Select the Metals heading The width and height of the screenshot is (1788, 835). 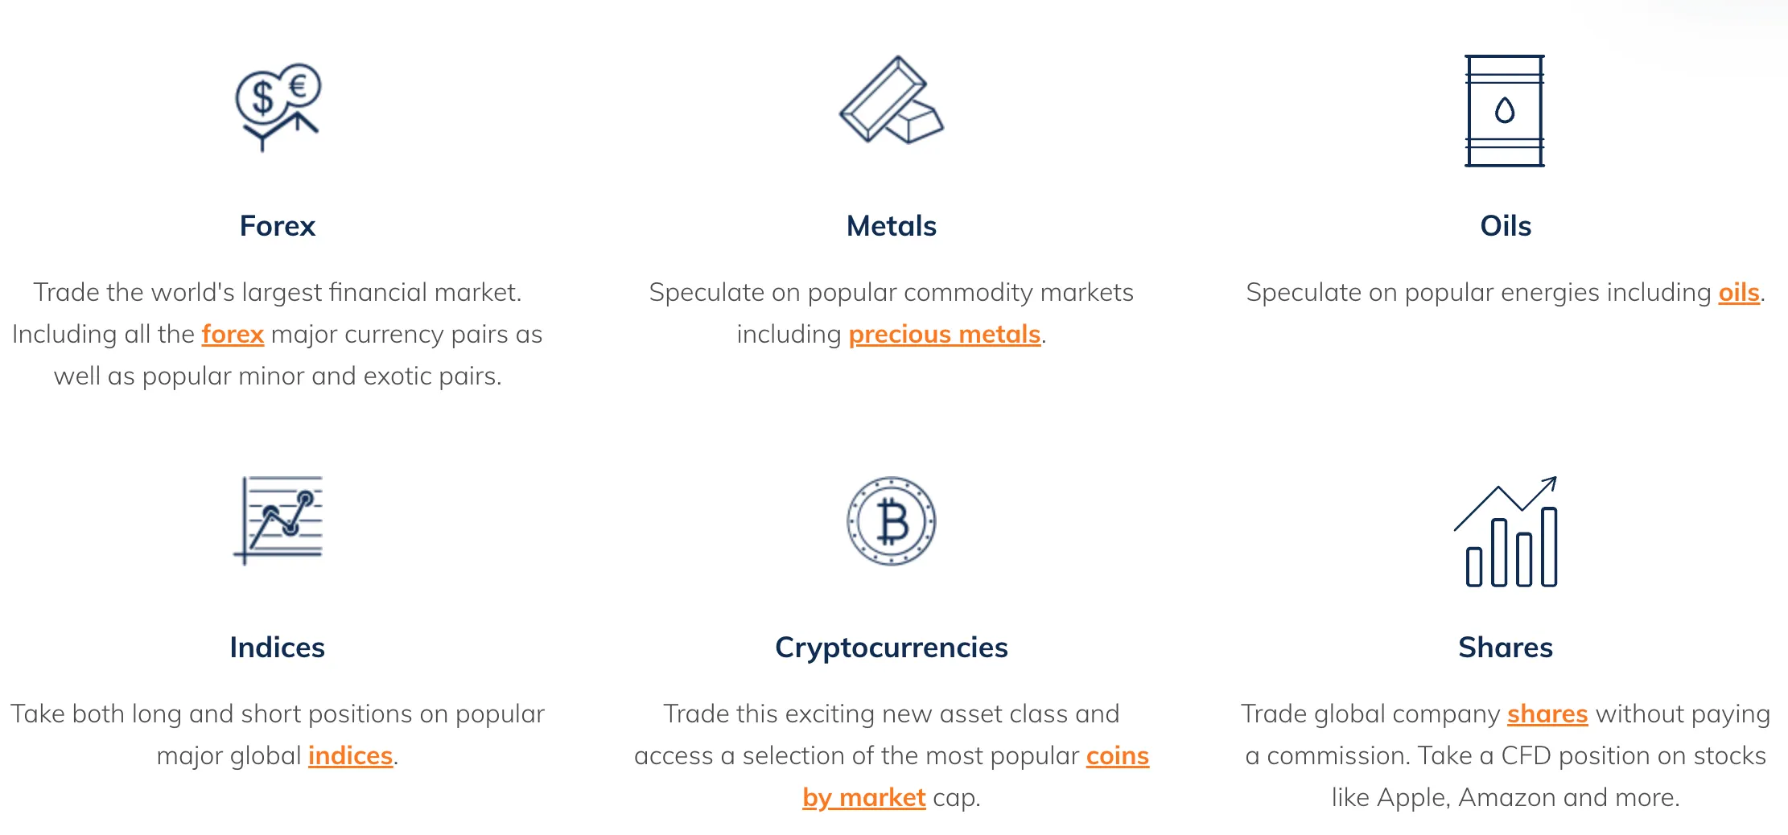pyautogui.click(x=891, y=226)
